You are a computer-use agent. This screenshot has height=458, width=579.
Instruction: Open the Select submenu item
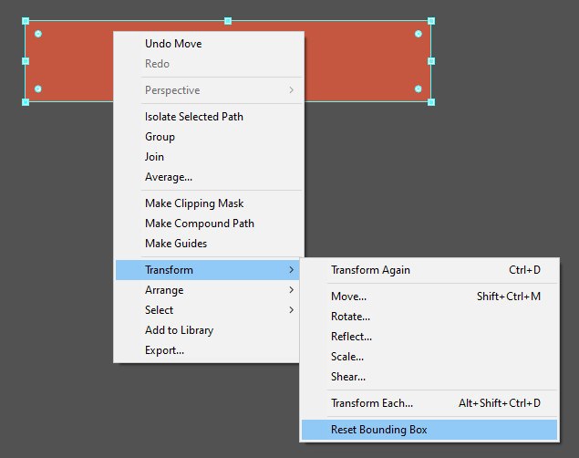coord(208,310)
